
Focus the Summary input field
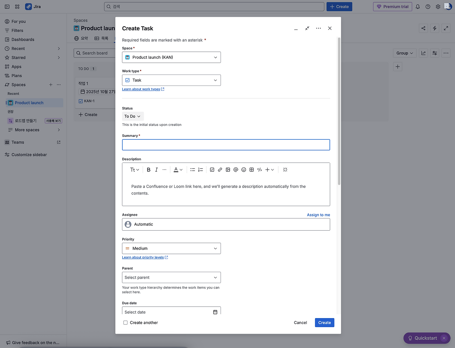[226, 145]
